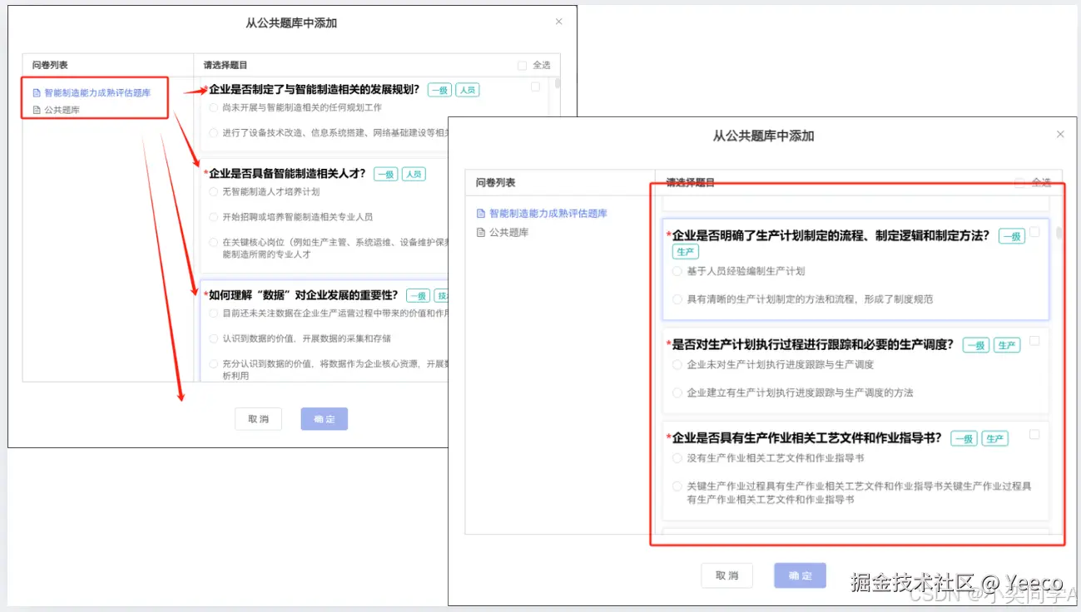The width and height of the screenshot is (1081, 612).
Task: Select radio 基于人员经验编制生产计划
Action: [677, 271]
